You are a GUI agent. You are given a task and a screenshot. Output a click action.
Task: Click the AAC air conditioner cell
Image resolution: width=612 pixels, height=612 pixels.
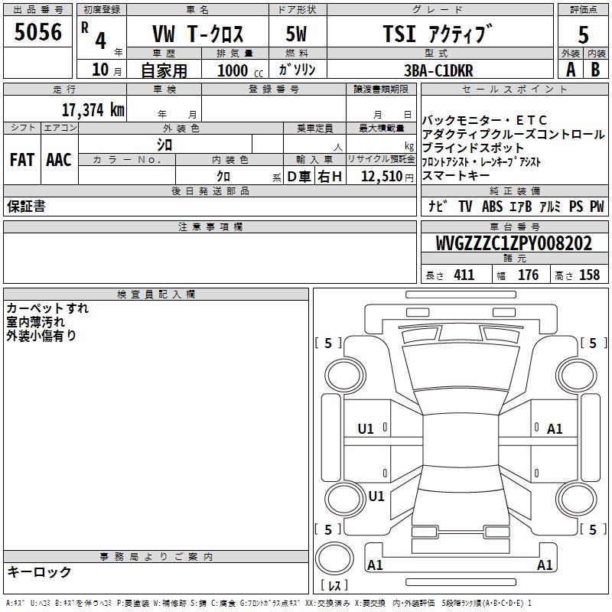pos(58,159)
